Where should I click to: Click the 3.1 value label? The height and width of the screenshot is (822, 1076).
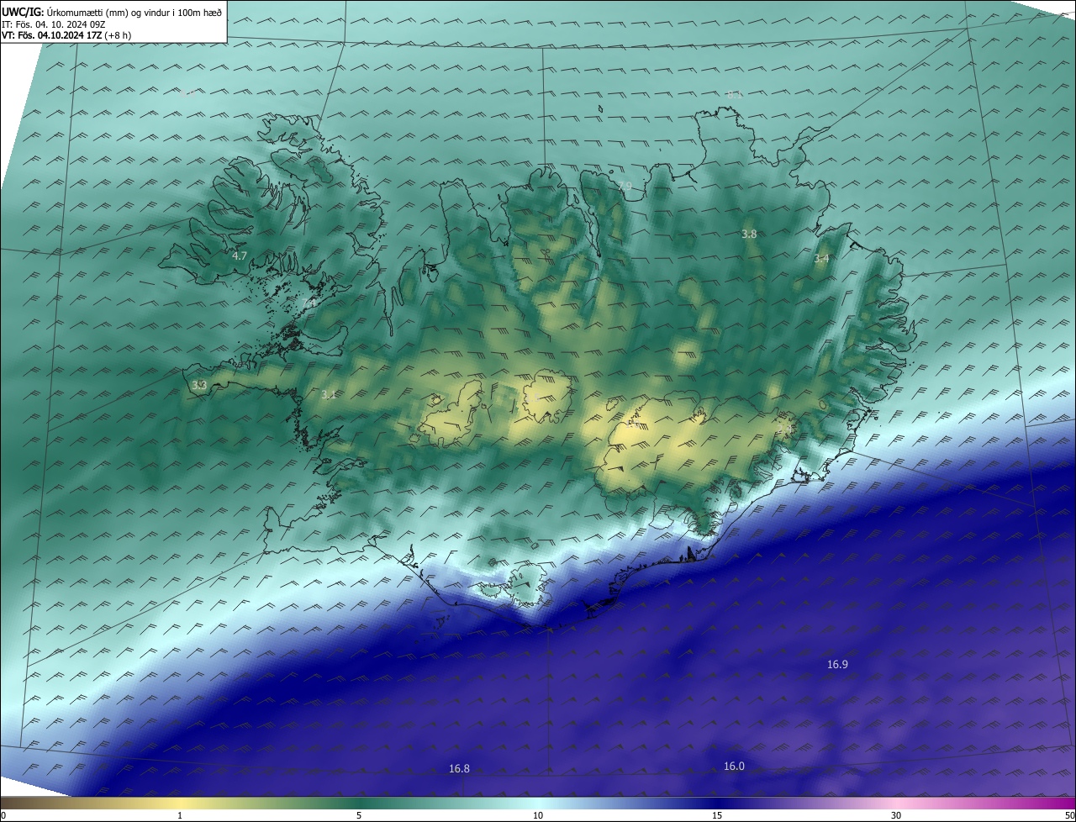point(329,394)
